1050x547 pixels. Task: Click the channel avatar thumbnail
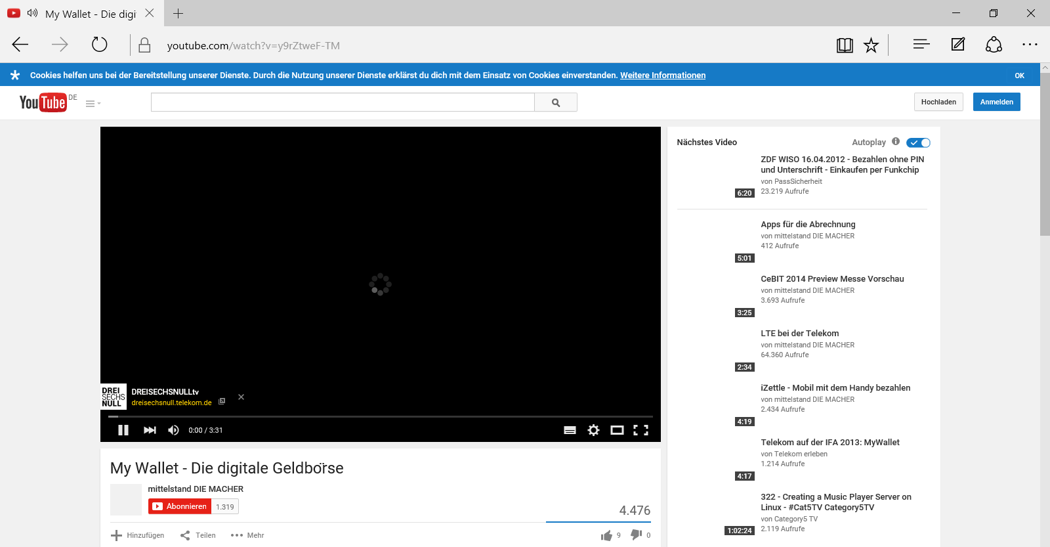tap(126, 500)
